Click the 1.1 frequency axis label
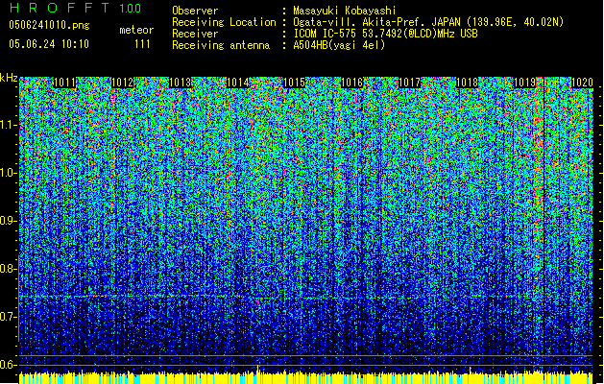The width and height of the screenshot is (604, 384). click(x=9, y=125)
